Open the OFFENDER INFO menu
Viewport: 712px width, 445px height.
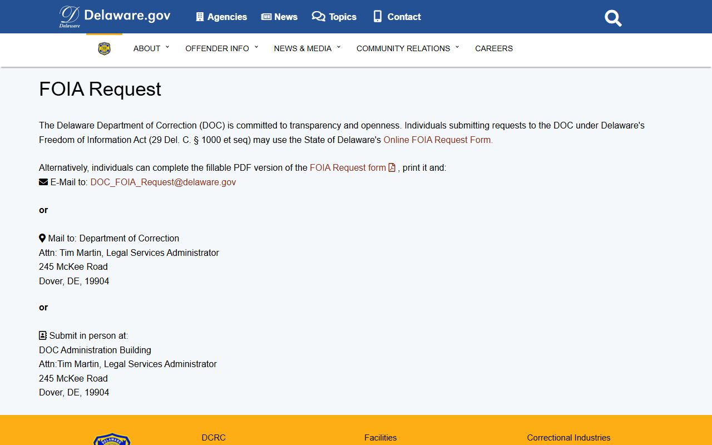217,48
